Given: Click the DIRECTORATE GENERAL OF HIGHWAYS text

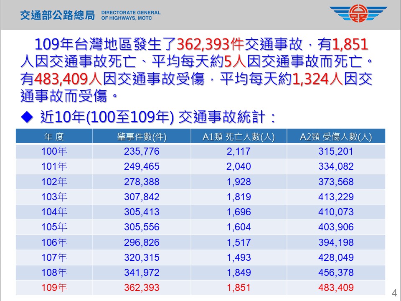Looking at the screenshot, I should point(130,15).
